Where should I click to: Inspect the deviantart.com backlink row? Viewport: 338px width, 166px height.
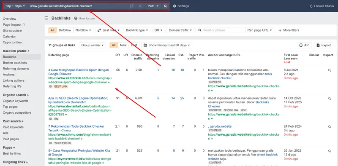330,99
